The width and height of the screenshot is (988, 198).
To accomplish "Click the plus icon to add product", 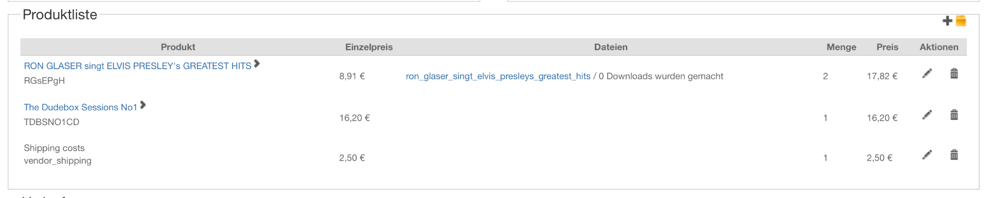I will [947, 21].
